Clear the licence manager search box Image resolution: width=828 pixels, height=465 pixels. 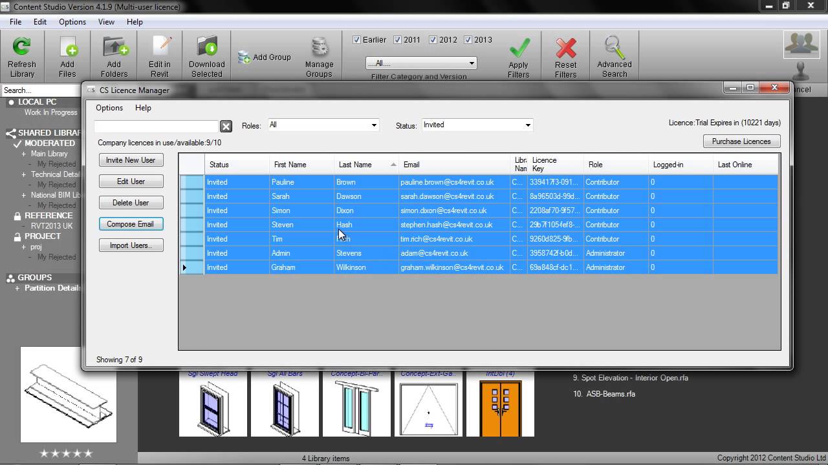[226, 127]
